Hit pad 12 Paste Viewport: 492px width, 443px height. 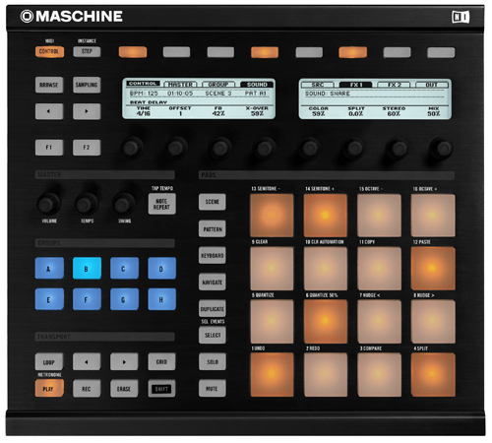pos(433,269)
